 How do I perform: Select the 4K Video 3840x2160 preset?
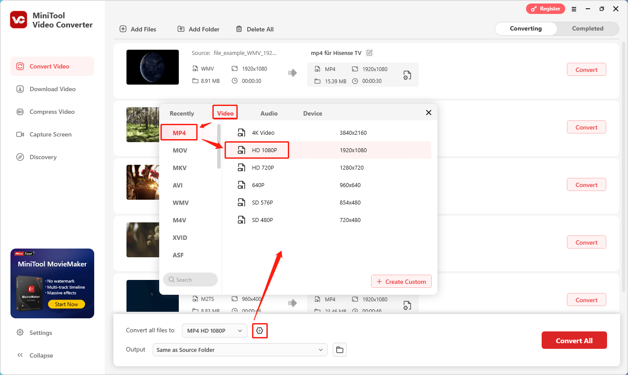(328, 133)
